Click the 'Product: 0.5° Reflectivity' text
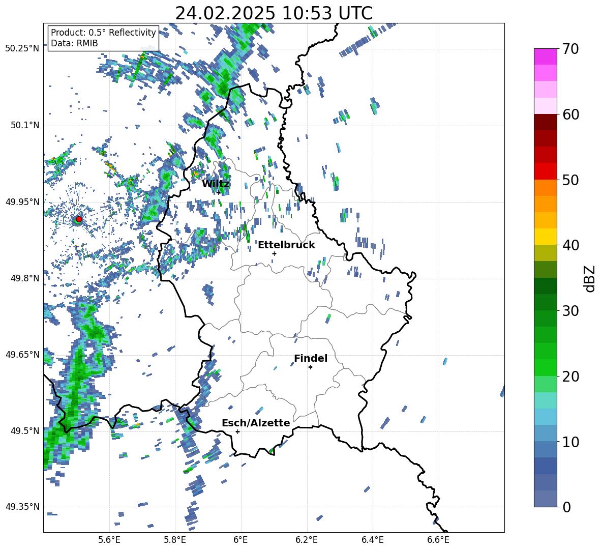This screenshot has width=602, height=550. 103,33
